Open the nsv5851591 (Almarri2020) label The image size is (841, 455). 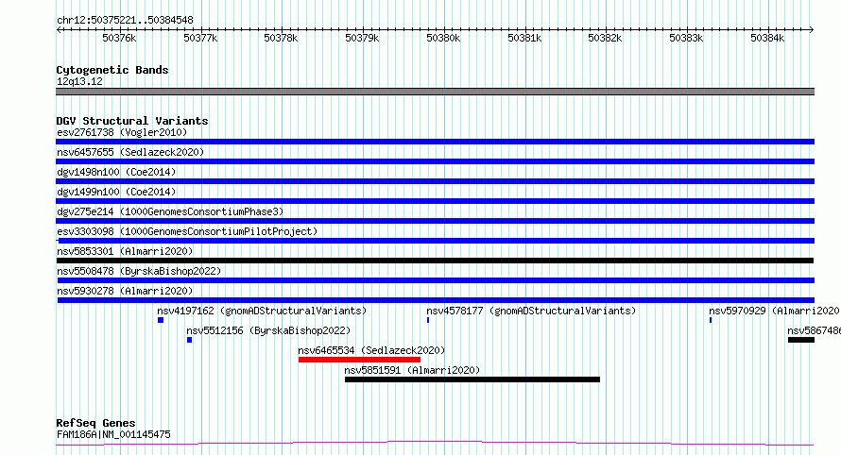(412, 370)
